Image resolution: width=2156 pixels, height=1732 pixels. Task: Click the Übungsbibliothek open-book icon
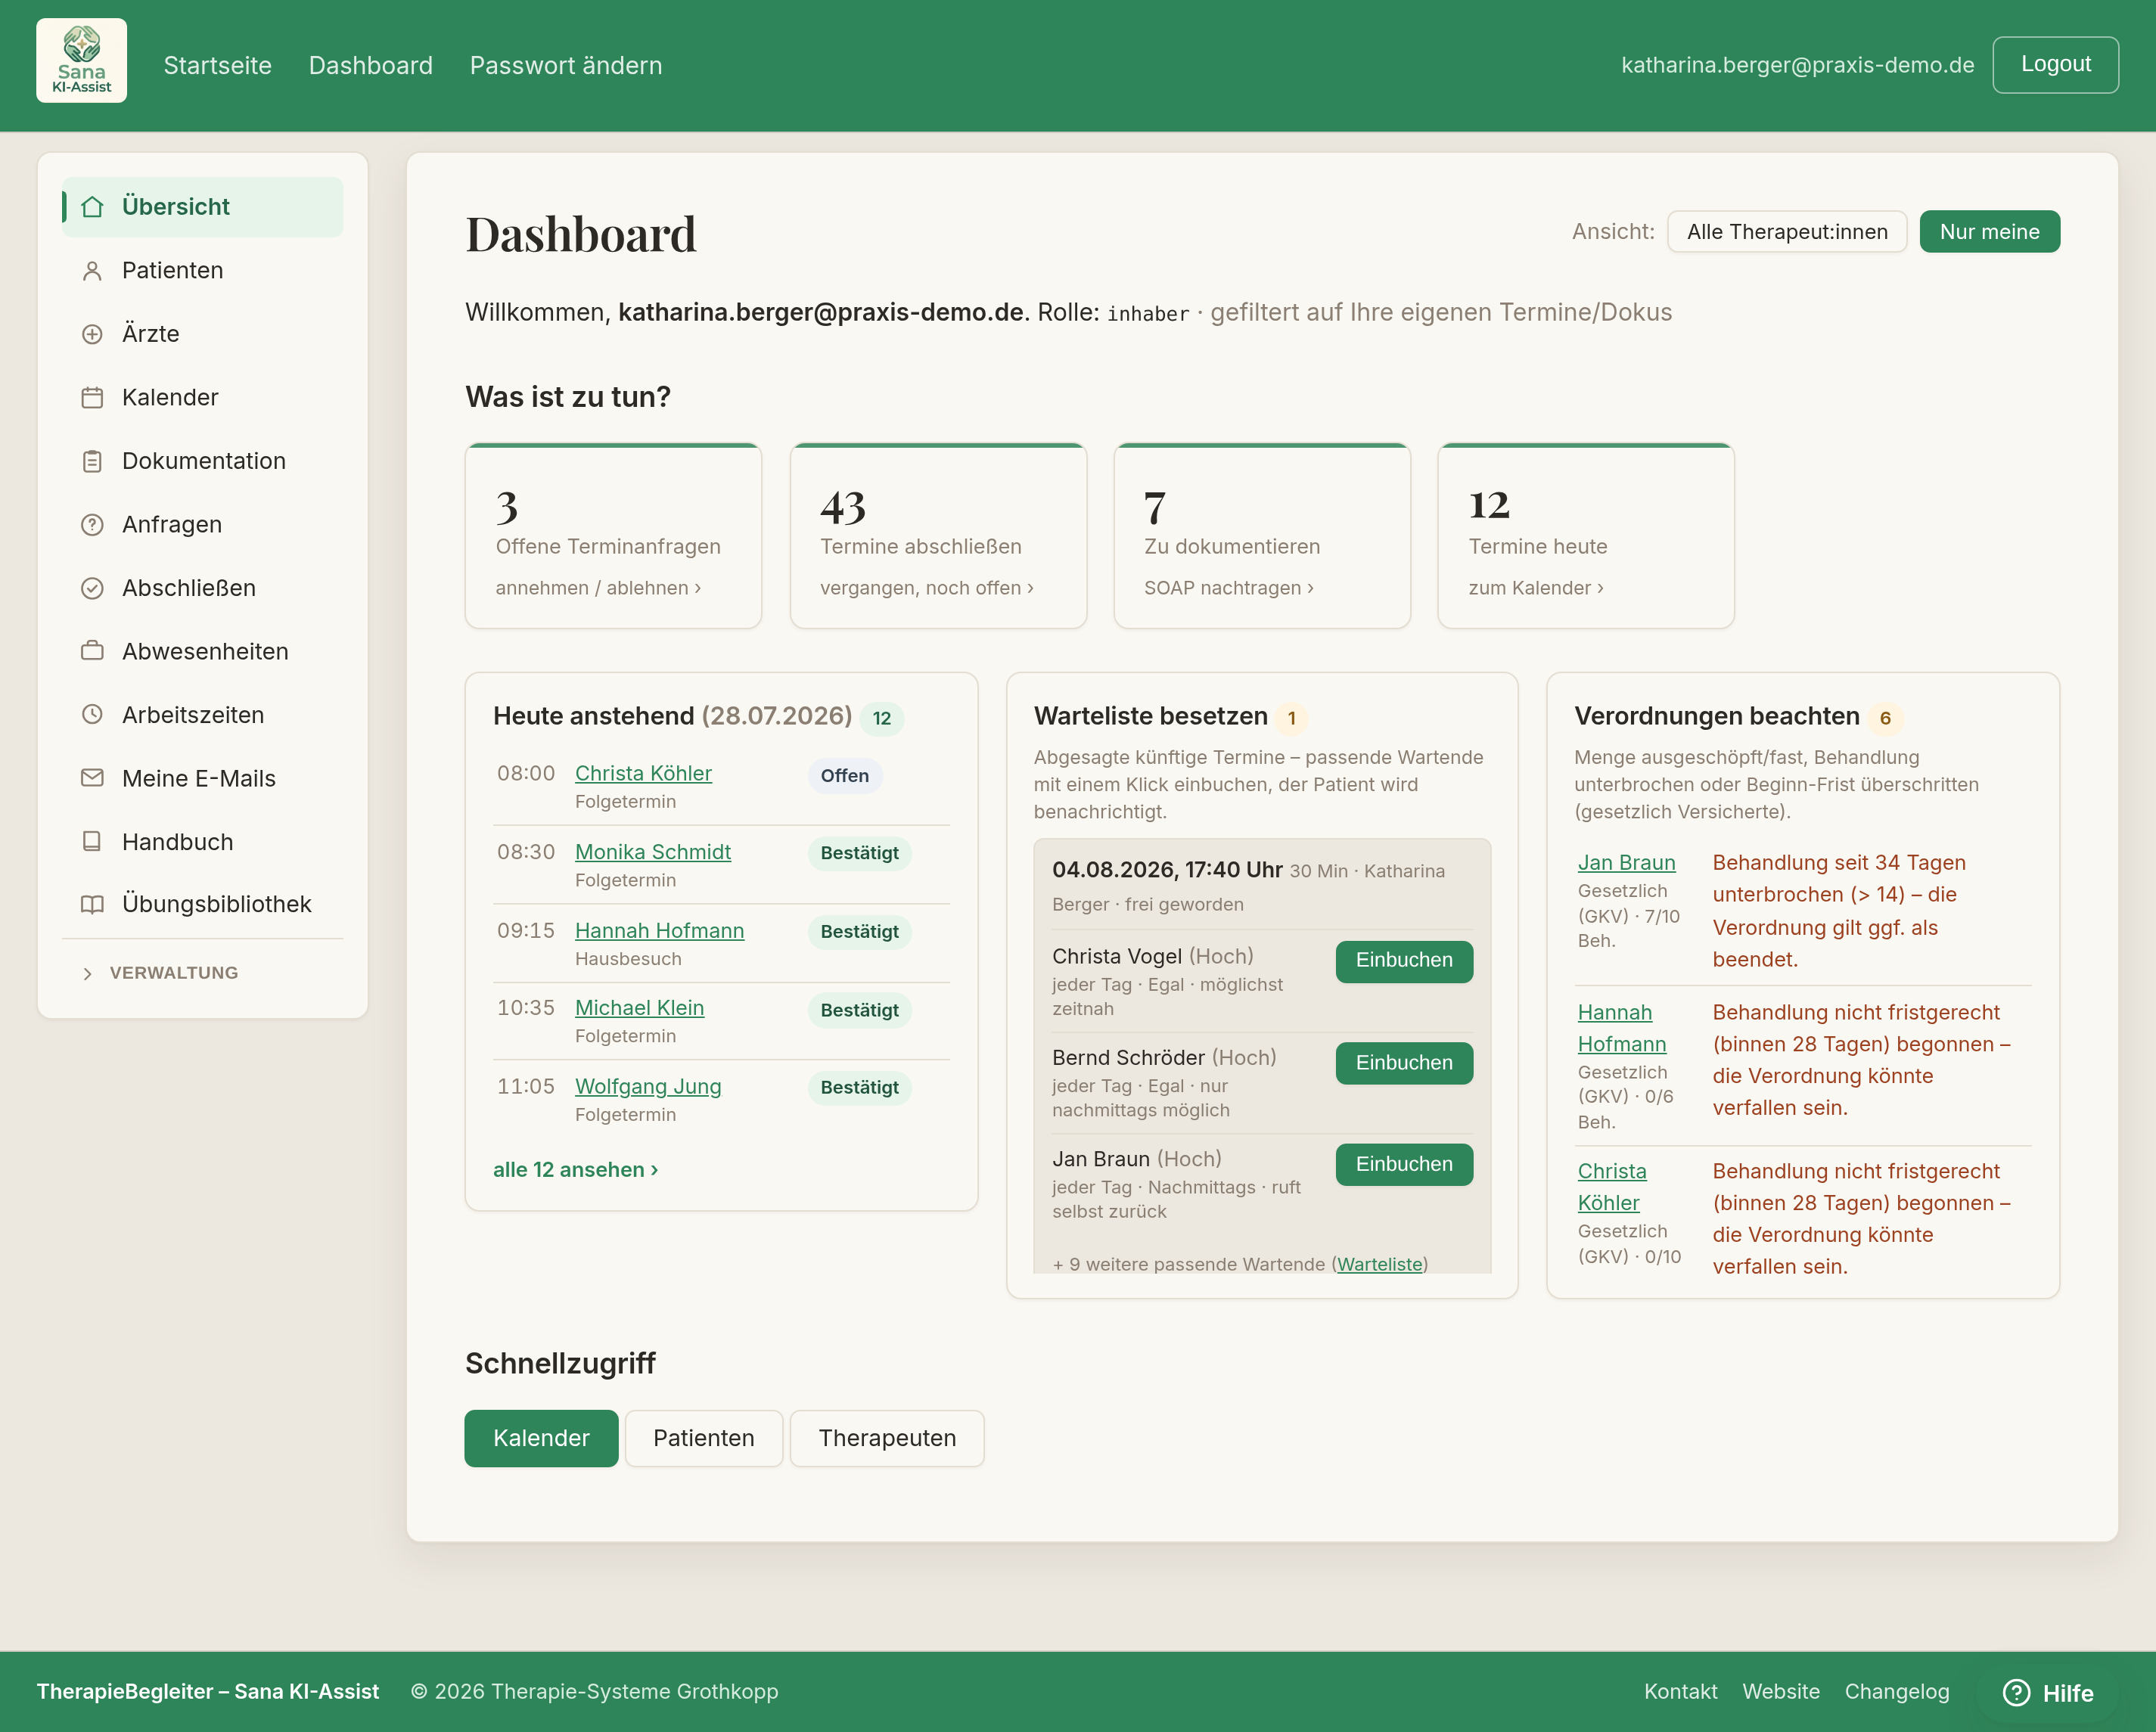tap(92, 904)
